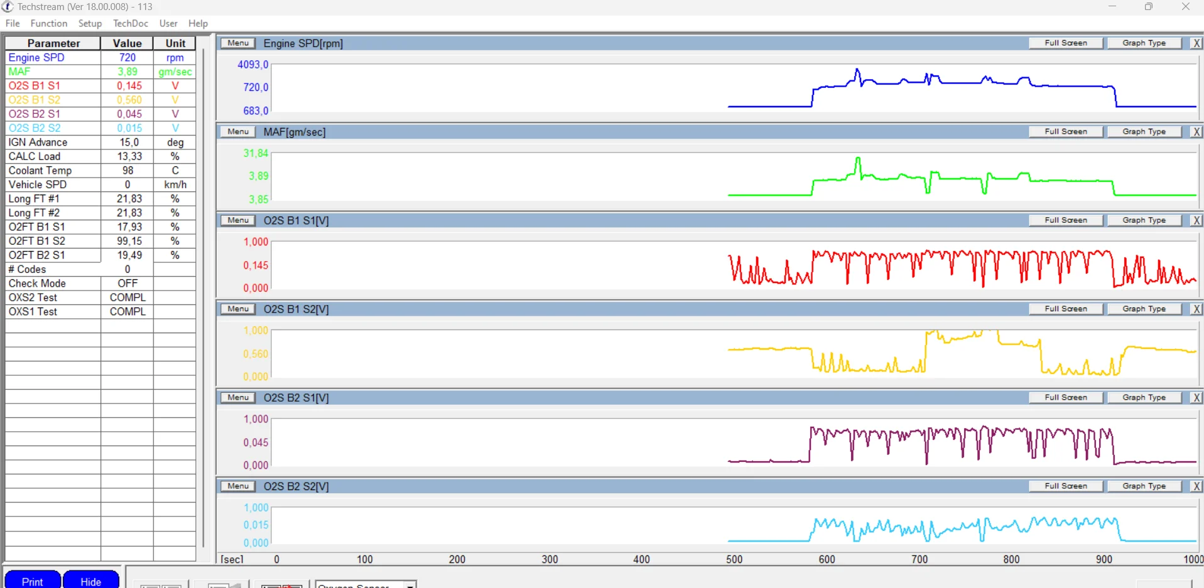Click the Techstream app icon in title bar
This screenshot has width=1204, height=588.
coord(8,6)
